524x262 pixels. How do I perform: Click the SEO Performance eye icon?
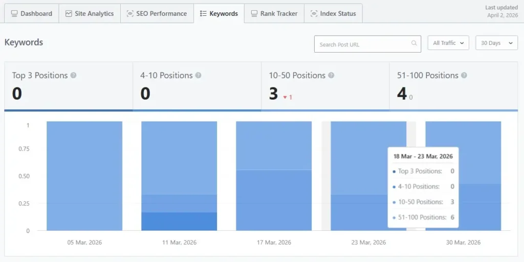pyautogui.click(x=130, y=14)
